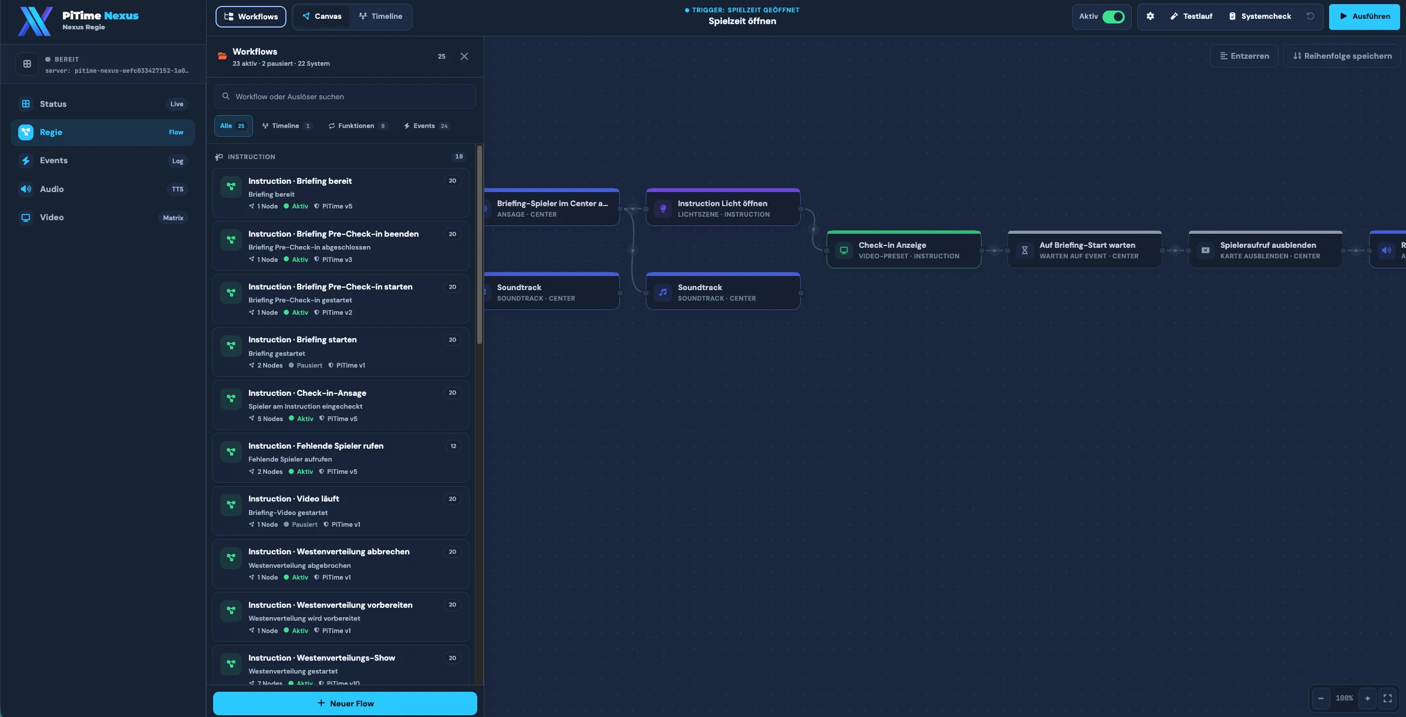Select the Briefing-Spieler im Center node
The height and width of the screenshot is (717, 1406).
(552, 207)
